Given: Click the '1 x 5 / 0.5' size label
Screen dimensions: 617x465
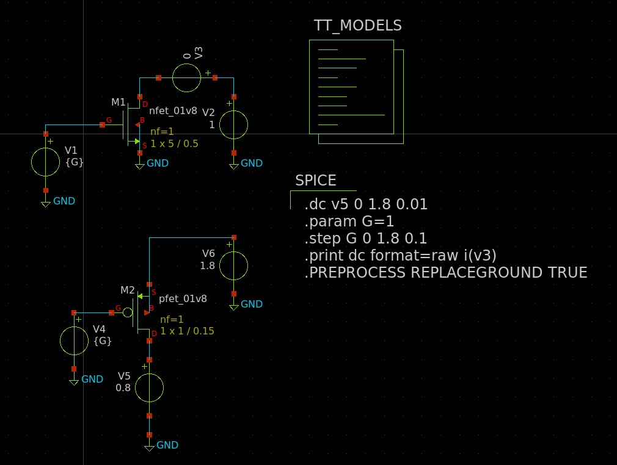Looking at the screenshot, I should point(174,143).
